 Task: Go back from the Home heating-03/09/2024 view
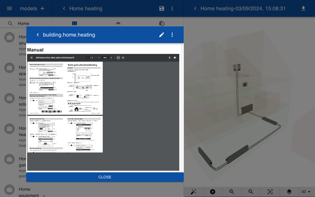(x=195, y=8)
